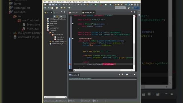The height and width of the screenshot is (103, 183).
Task: Click the Terminate (stop) toolbar icon
Action: tap(69, 5)
